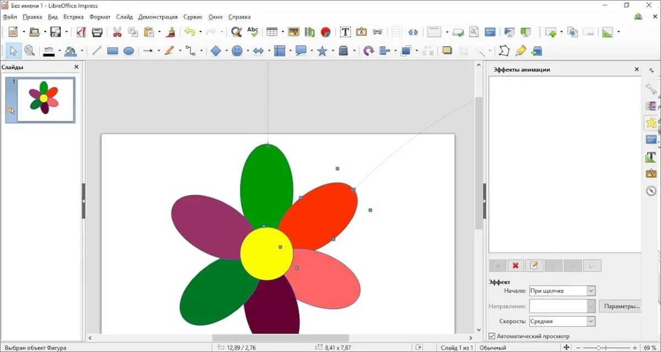The height and width of the screenshot is (352, 661).
Task: Select the Ellipse drawing tool
Action: coord(128,51)
